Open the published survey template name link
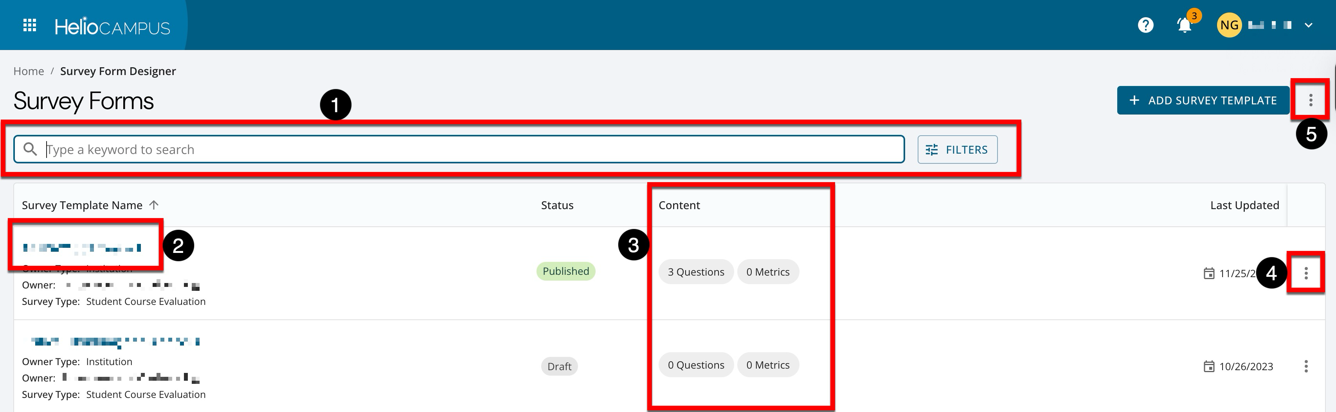Viewport: 1336px width, 412px height. (x=82, y=248)
